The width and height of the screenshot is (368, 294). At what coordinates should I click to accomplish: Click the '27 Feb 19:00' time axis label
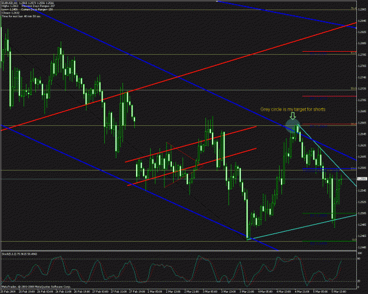(x=137, y=292)
